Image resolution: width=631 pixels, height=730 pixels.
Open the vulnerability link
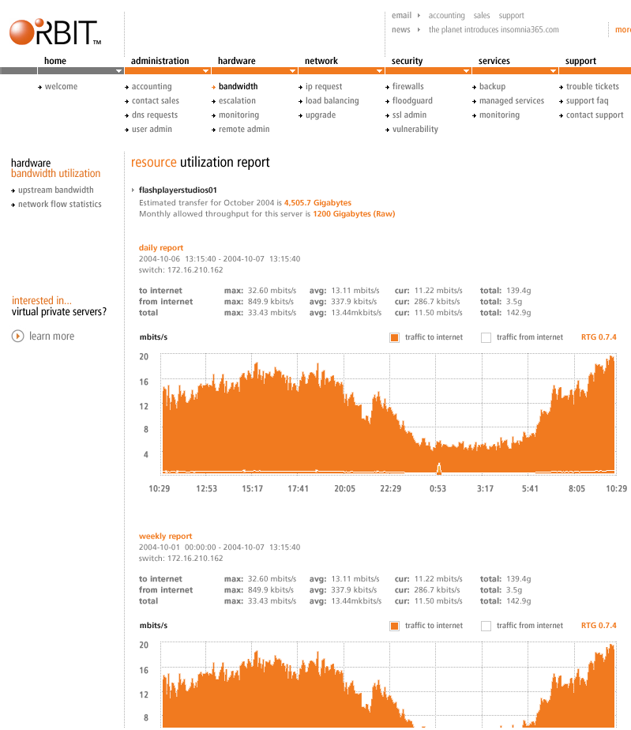click(415, 129)
